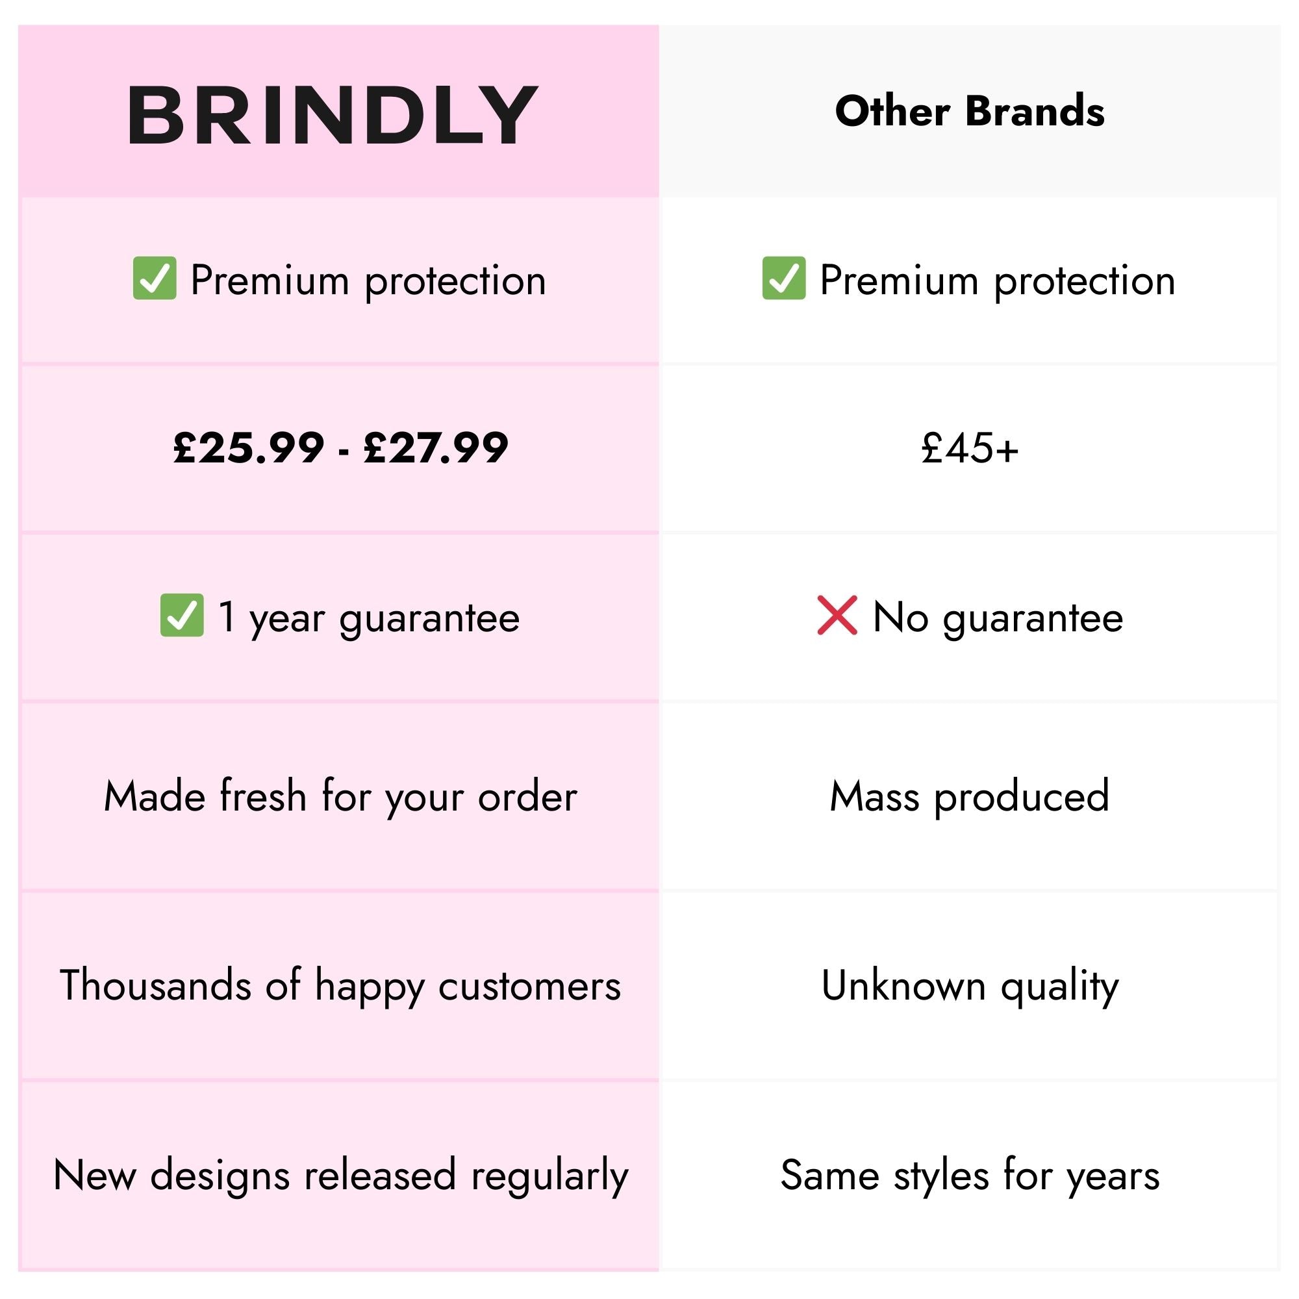1299x1299 pixels.
Task: Click green checkmark in Other Brands column
Action: [x=783, y=279]
